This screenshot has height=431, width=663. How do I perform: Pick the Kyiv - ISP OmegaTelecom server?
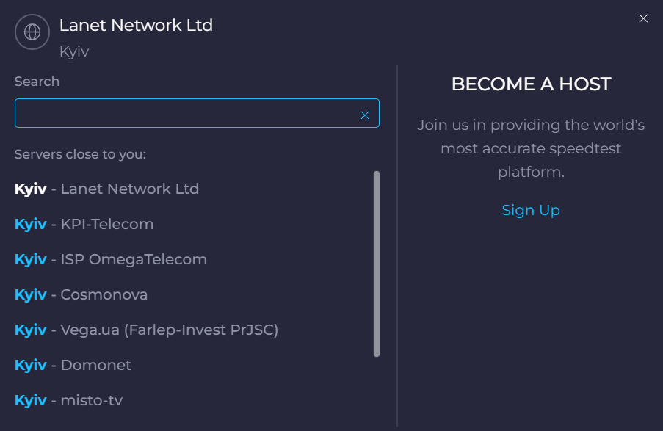111,259
